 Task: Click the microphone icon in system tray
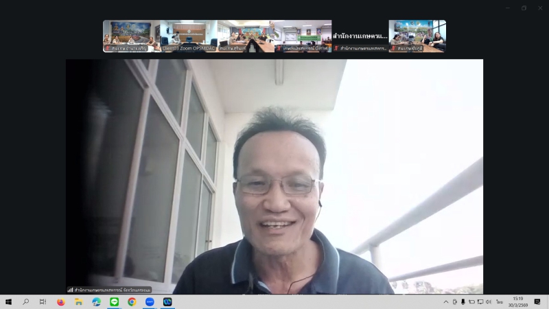pyautogui.click(x=463, y=301)
